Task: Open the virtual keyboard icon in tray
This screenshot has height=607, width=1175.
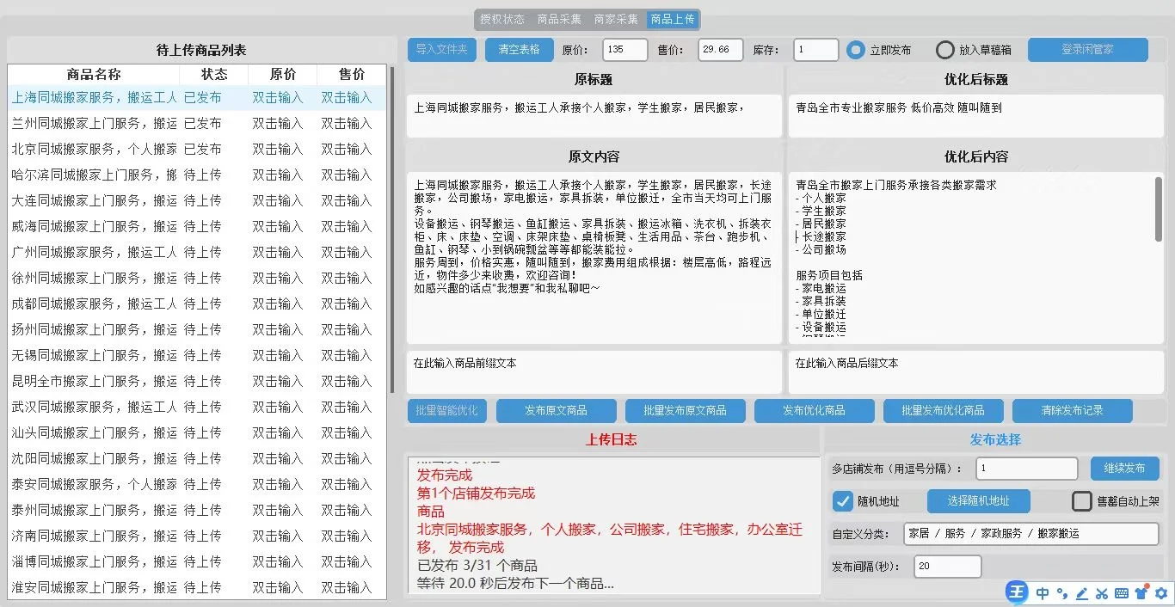Action: [x=1122, y=593]
